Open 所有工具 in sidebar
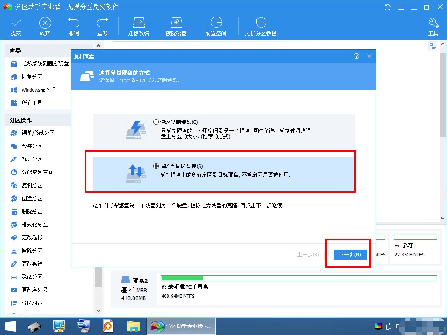Viewport: 447px width, 335px height. point(27,103)
